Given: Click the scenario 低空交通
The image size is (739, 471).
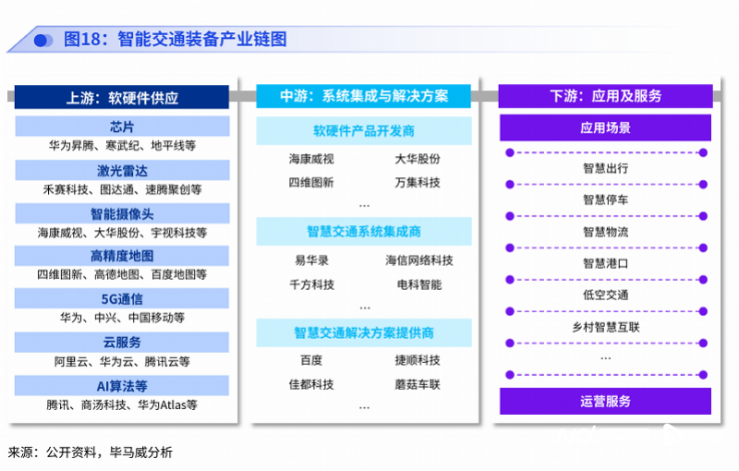Looking at the screenshot, I should (x=606, y=296).
